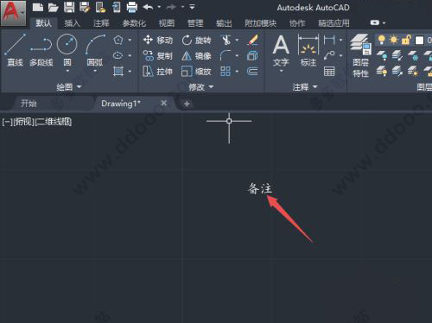The image size is (432, 323).
Task: Open the Start (开始) file tab
Action: click(x=29, y=104)
